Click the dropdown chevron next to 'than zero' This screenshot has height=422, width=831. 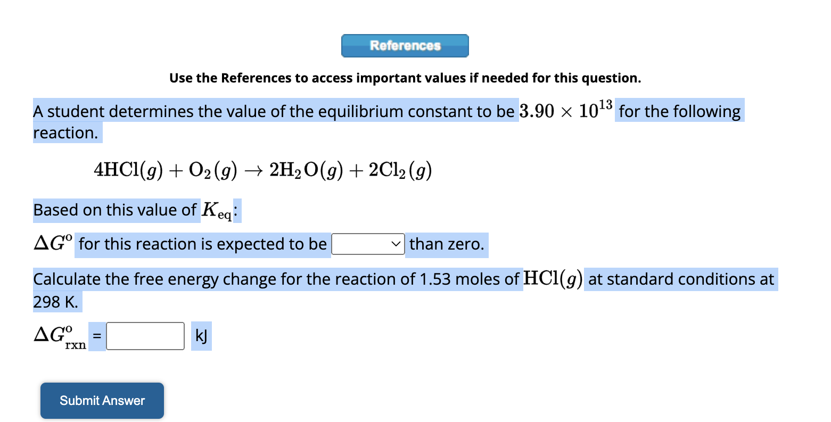(396, 245)
